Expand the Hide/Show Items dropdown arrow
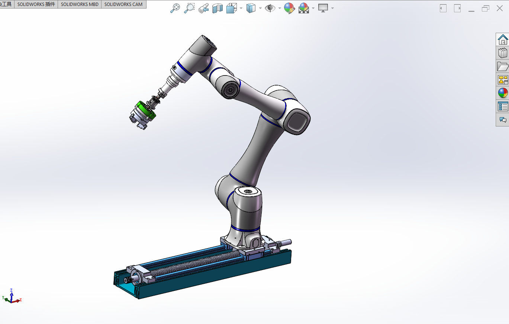509x324 pixels. [279, 8]
